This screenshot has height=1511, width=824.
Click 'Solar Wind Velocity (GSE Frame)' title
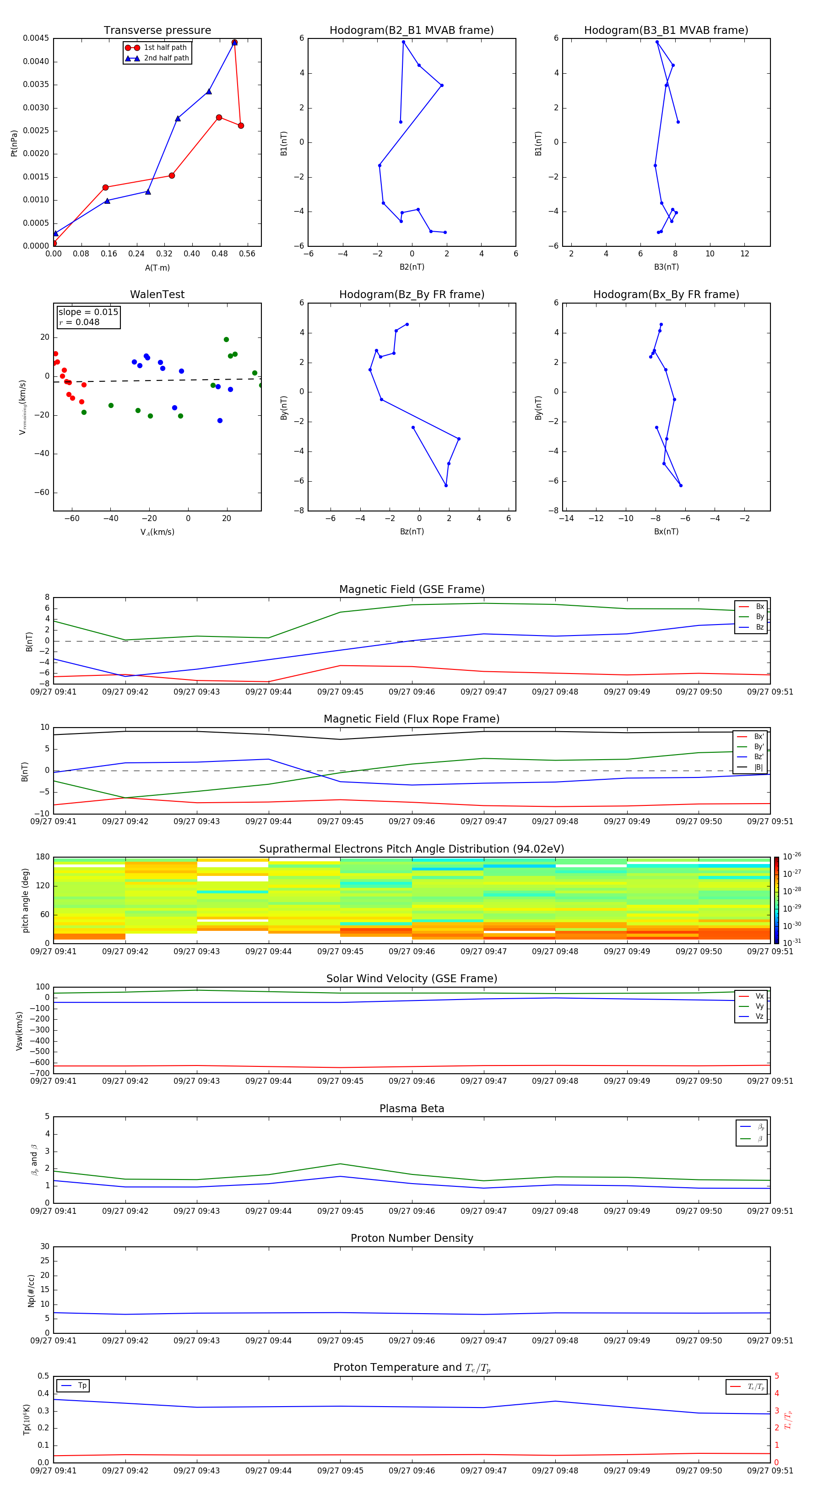pyautogui.click(x=412, y=978)
